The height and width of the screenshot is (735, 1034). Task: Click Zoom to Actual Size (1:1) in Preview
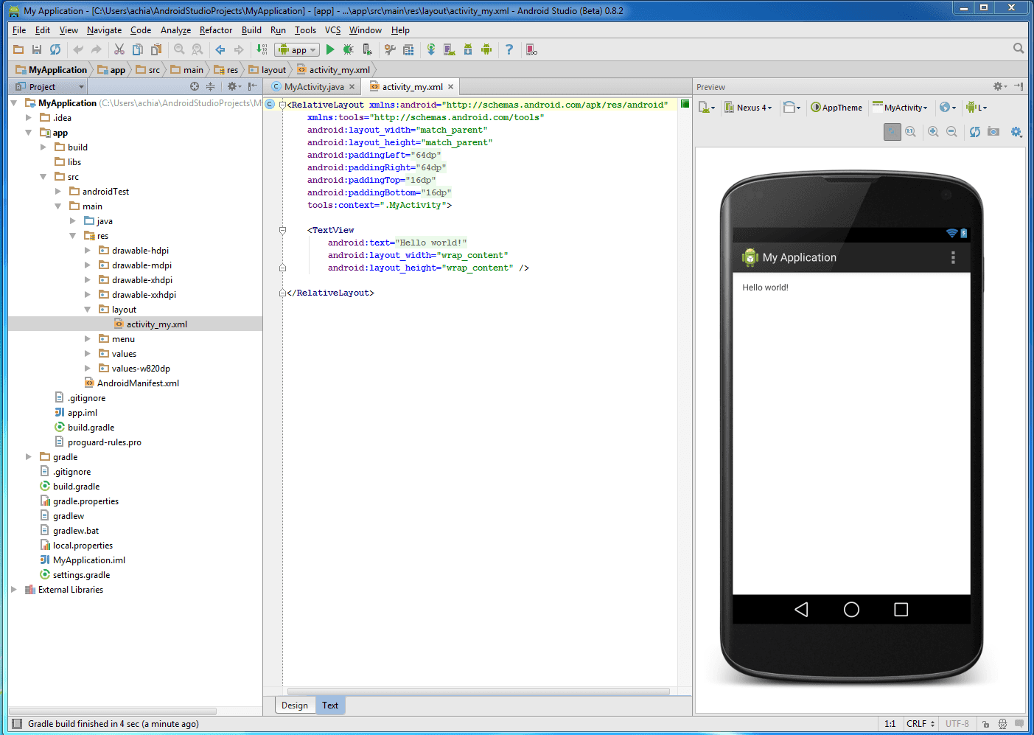point(911,131)
